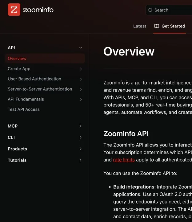Viewport: 192px width, 222px height.
Task: Click the CLI section label
Action: click(x=11, y=138)
